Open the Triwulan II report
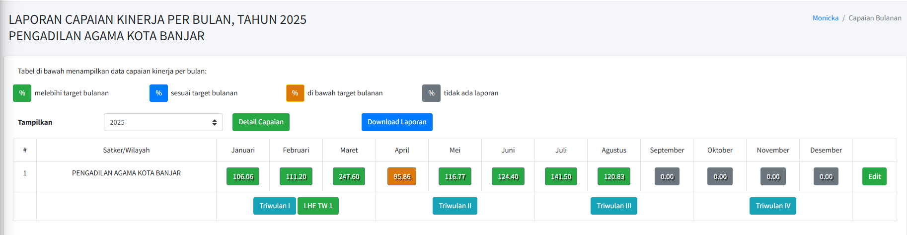907x235 pixels. pyautogui.click(x=455, y=206)
